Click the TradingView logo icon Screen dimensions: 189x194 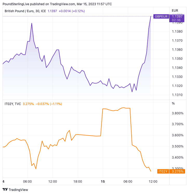coord(5,190)
